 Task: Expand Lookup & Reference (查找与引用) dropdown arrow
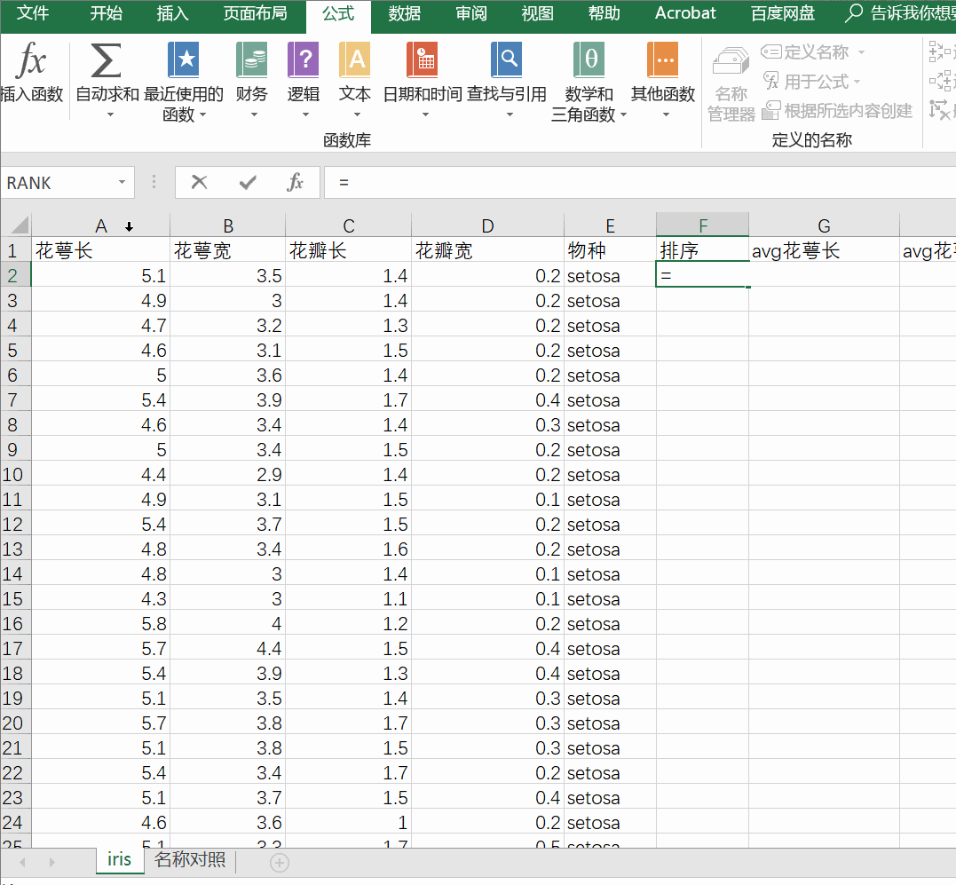pos(510,115)
